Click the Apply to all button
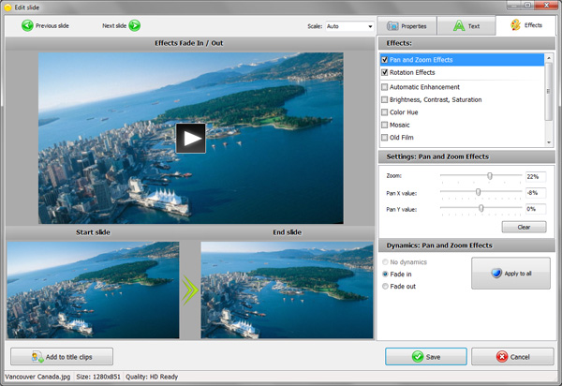Screen dimensions: 562x386 pos(510,273)
